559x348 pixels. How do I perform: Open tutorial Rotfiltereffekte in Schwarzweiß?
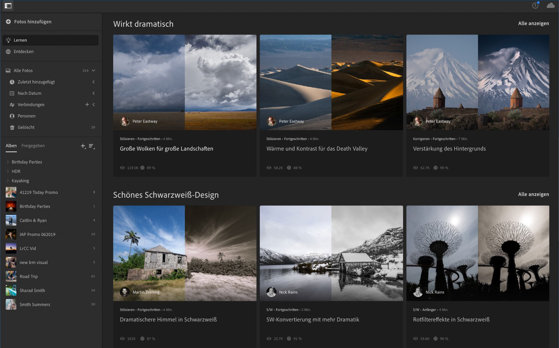pyautogui.click(x=451, y=320)
